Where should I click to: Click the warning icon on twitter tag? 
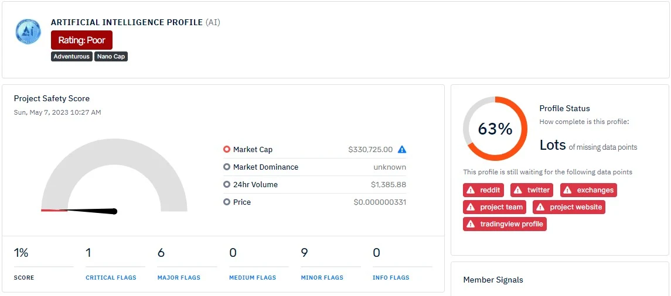pyautogui.click(x=518, y=190)
